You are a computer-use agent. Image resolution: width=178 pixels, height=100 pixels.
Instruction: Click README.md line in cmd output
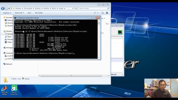[39, 47]
